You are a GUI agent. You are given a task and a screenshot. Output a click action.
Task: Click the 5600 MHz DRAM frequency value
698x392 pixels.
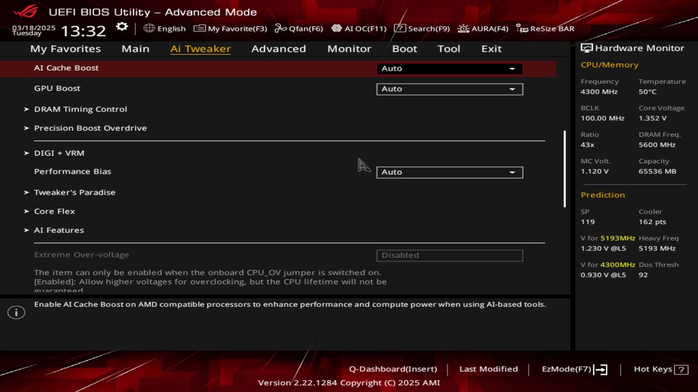657,145
